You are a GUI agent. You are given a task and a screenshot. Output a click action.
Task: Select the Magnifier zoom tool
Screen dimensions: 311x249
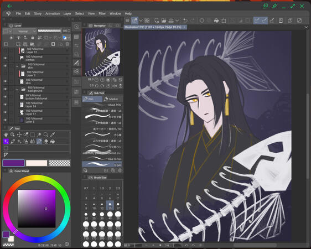46,135
